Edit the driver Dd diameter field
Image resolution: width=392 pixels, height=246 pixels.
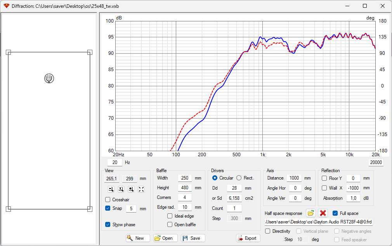[x=234, y=188]
